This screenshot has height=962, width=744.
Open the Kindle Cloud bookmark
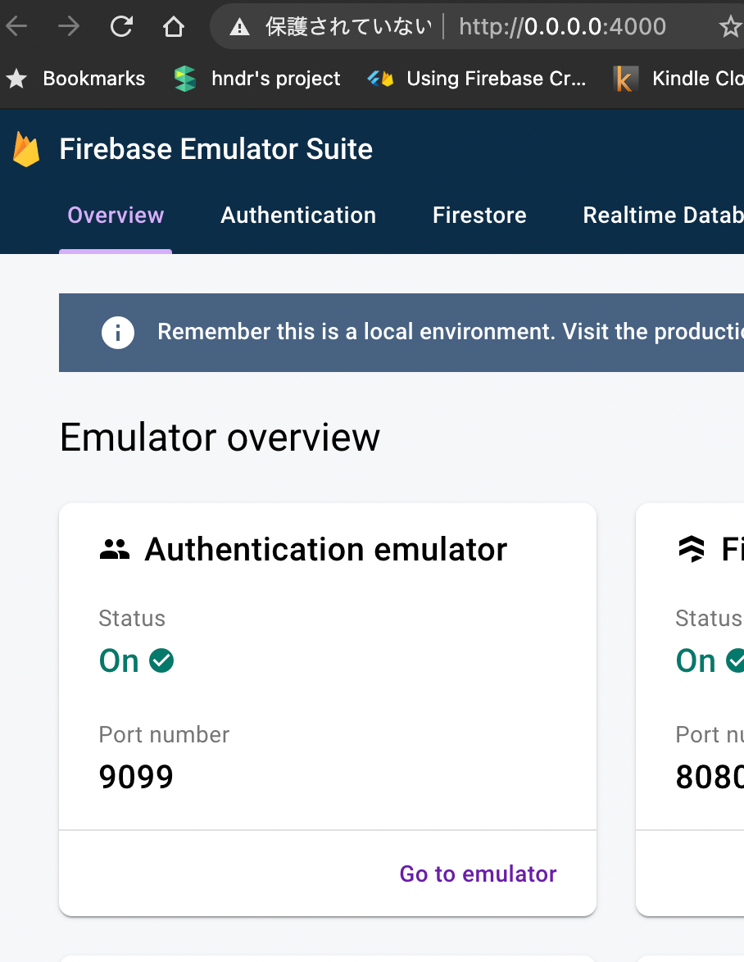click(x=678, y=79)
